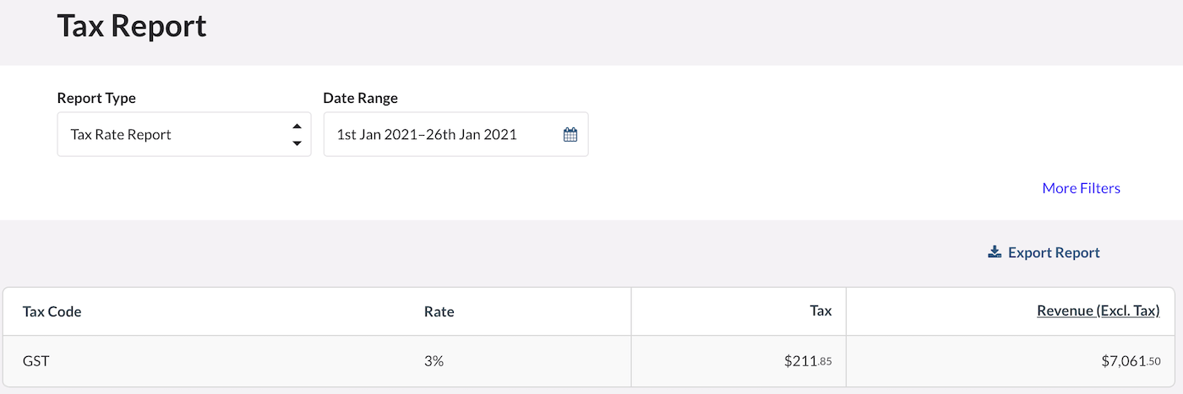Click the 3% rate cell
Image resolution: width=1183 pixels, height=394 pixels.
coord(433,361)
